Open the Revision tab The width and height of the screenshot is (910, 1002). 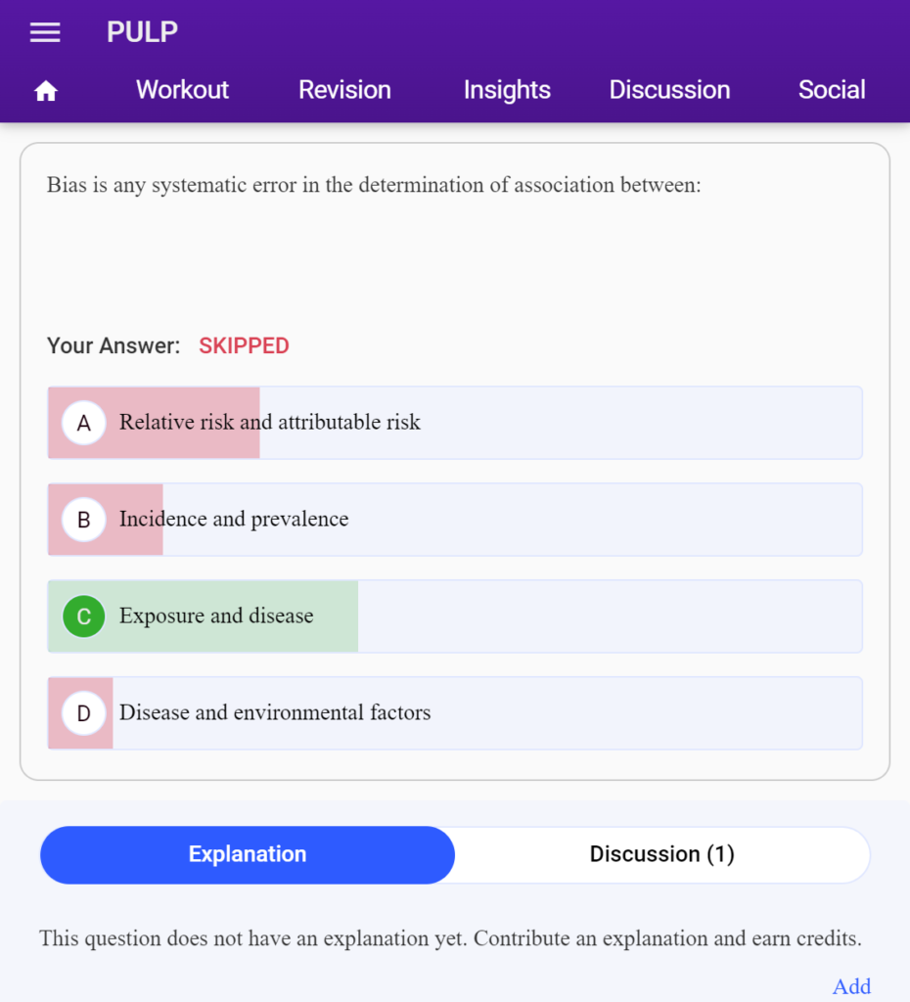344,90
